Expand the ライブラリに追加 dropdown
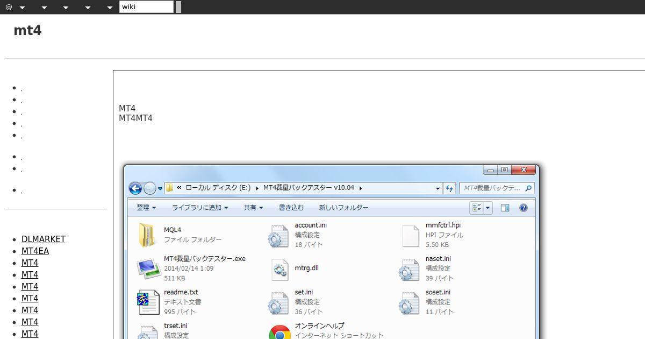645x339 pixels. [x=199, y=208]
